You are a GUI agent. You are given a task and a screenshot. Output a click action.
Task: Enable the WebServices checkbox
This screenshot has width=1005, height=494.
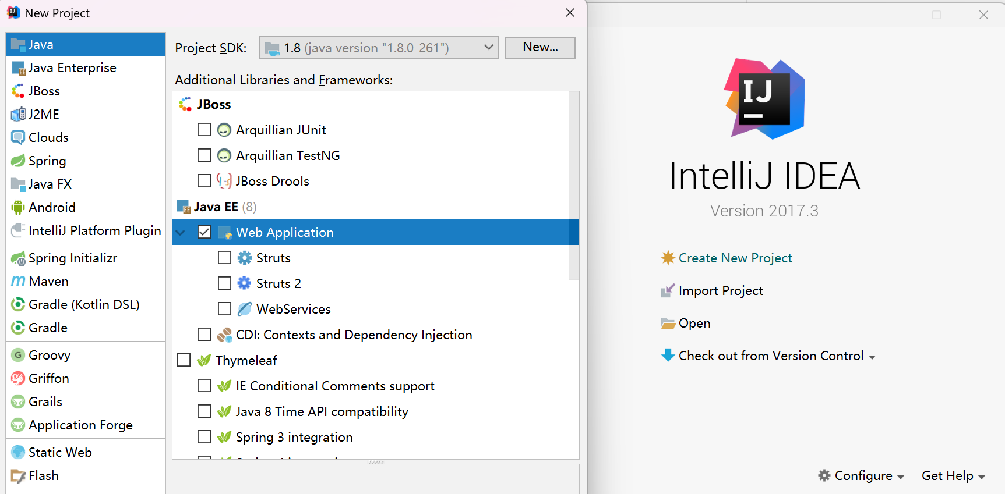(x=224, y=309)
